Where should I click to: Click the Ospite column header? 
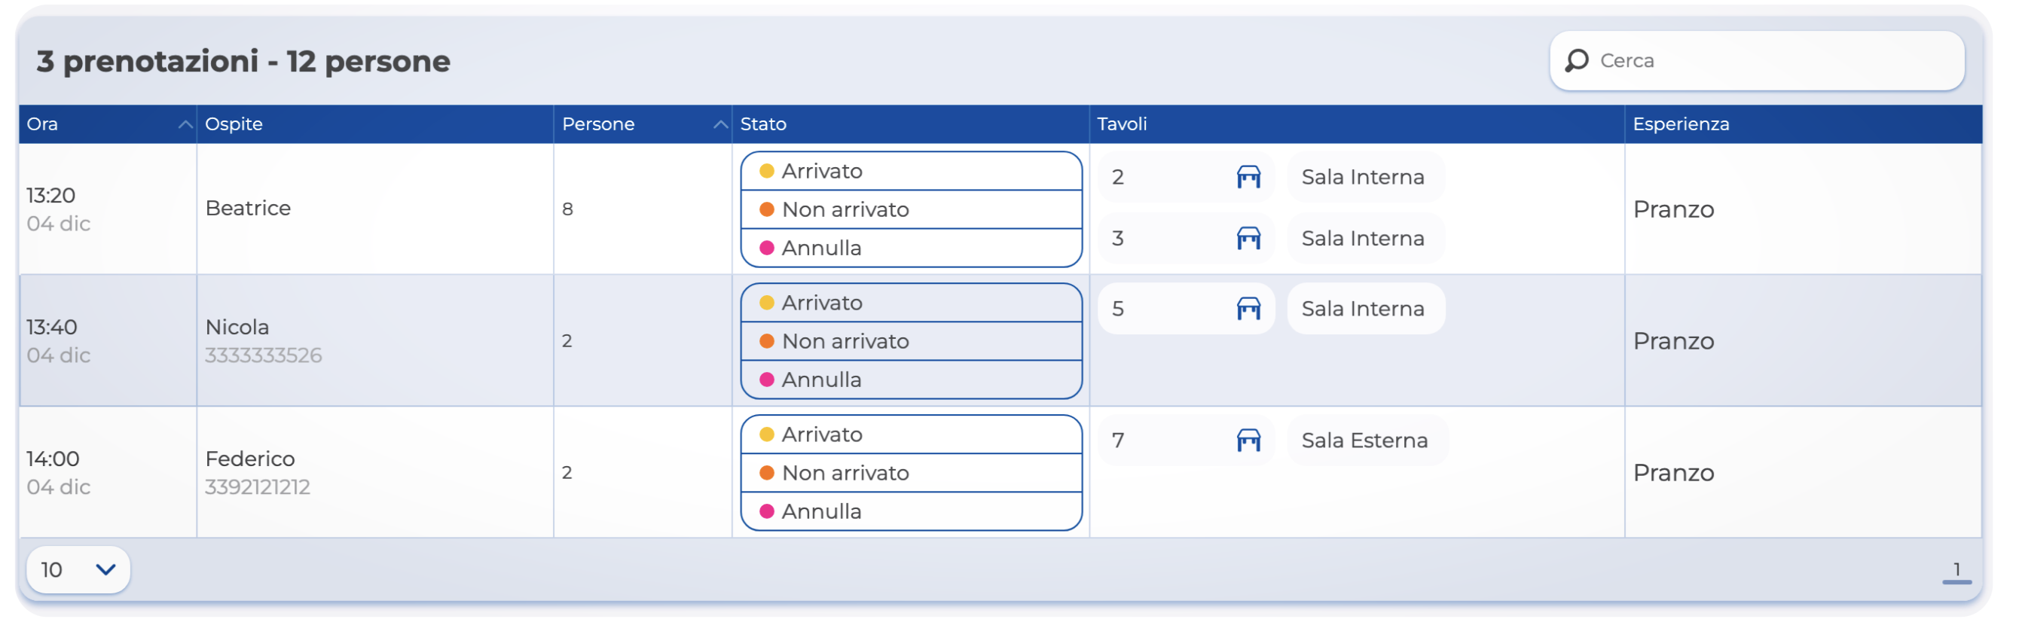tap(234, 123)
